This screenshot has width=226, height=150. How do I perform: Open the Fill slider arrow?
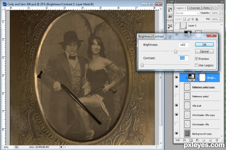(x=221, y=19)
